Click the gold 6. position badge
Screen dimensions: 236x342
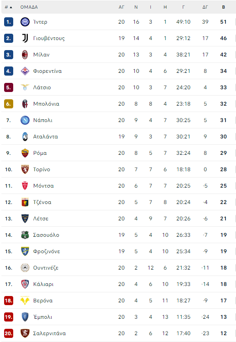(x=9, y=104)
